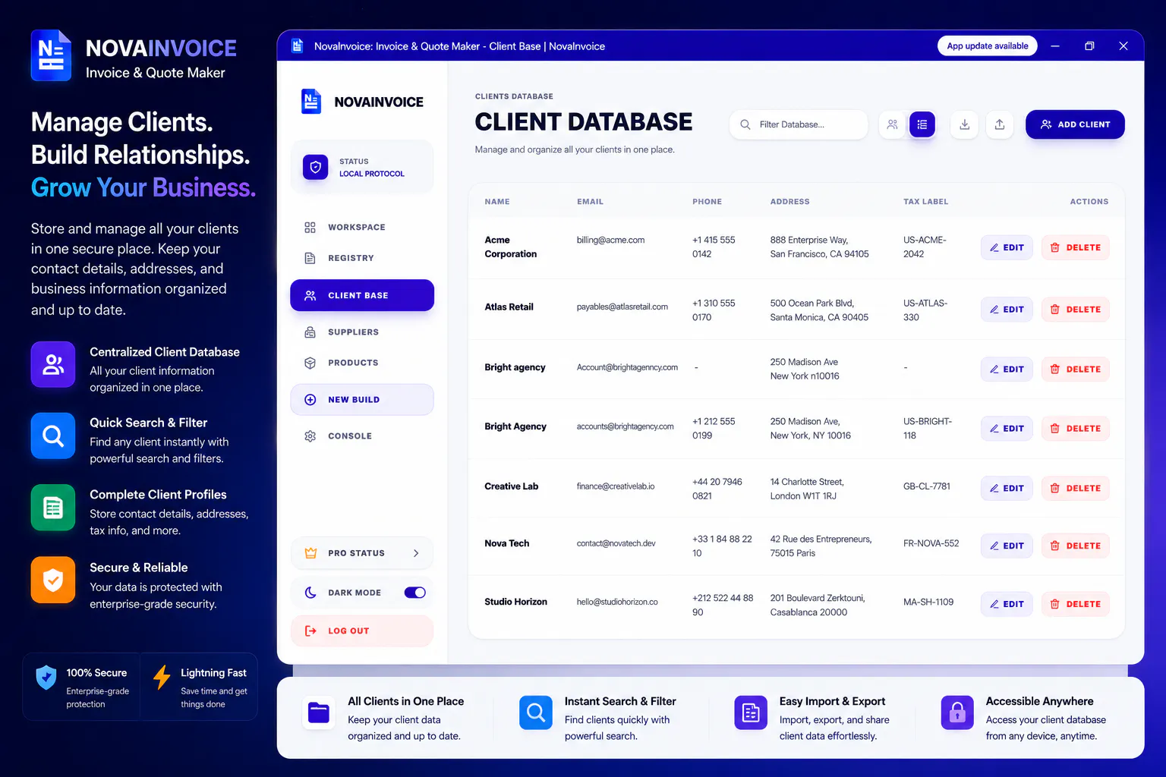Click the upload import icon
Screen dimensions: 1166x777
pos(1000,124)
